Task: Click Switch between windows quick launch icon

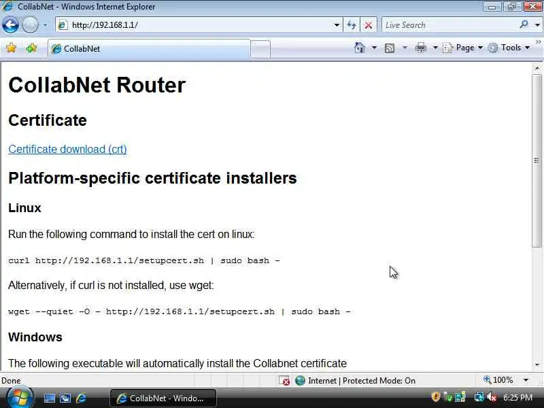Action: click(65, 398)
